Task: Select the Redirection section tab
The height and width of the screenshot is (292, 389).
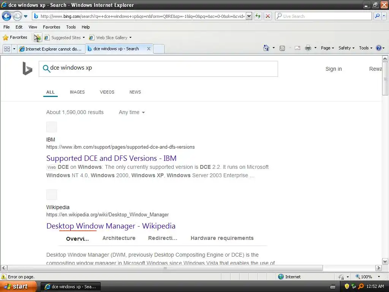Action: click(x=163, y=238)
